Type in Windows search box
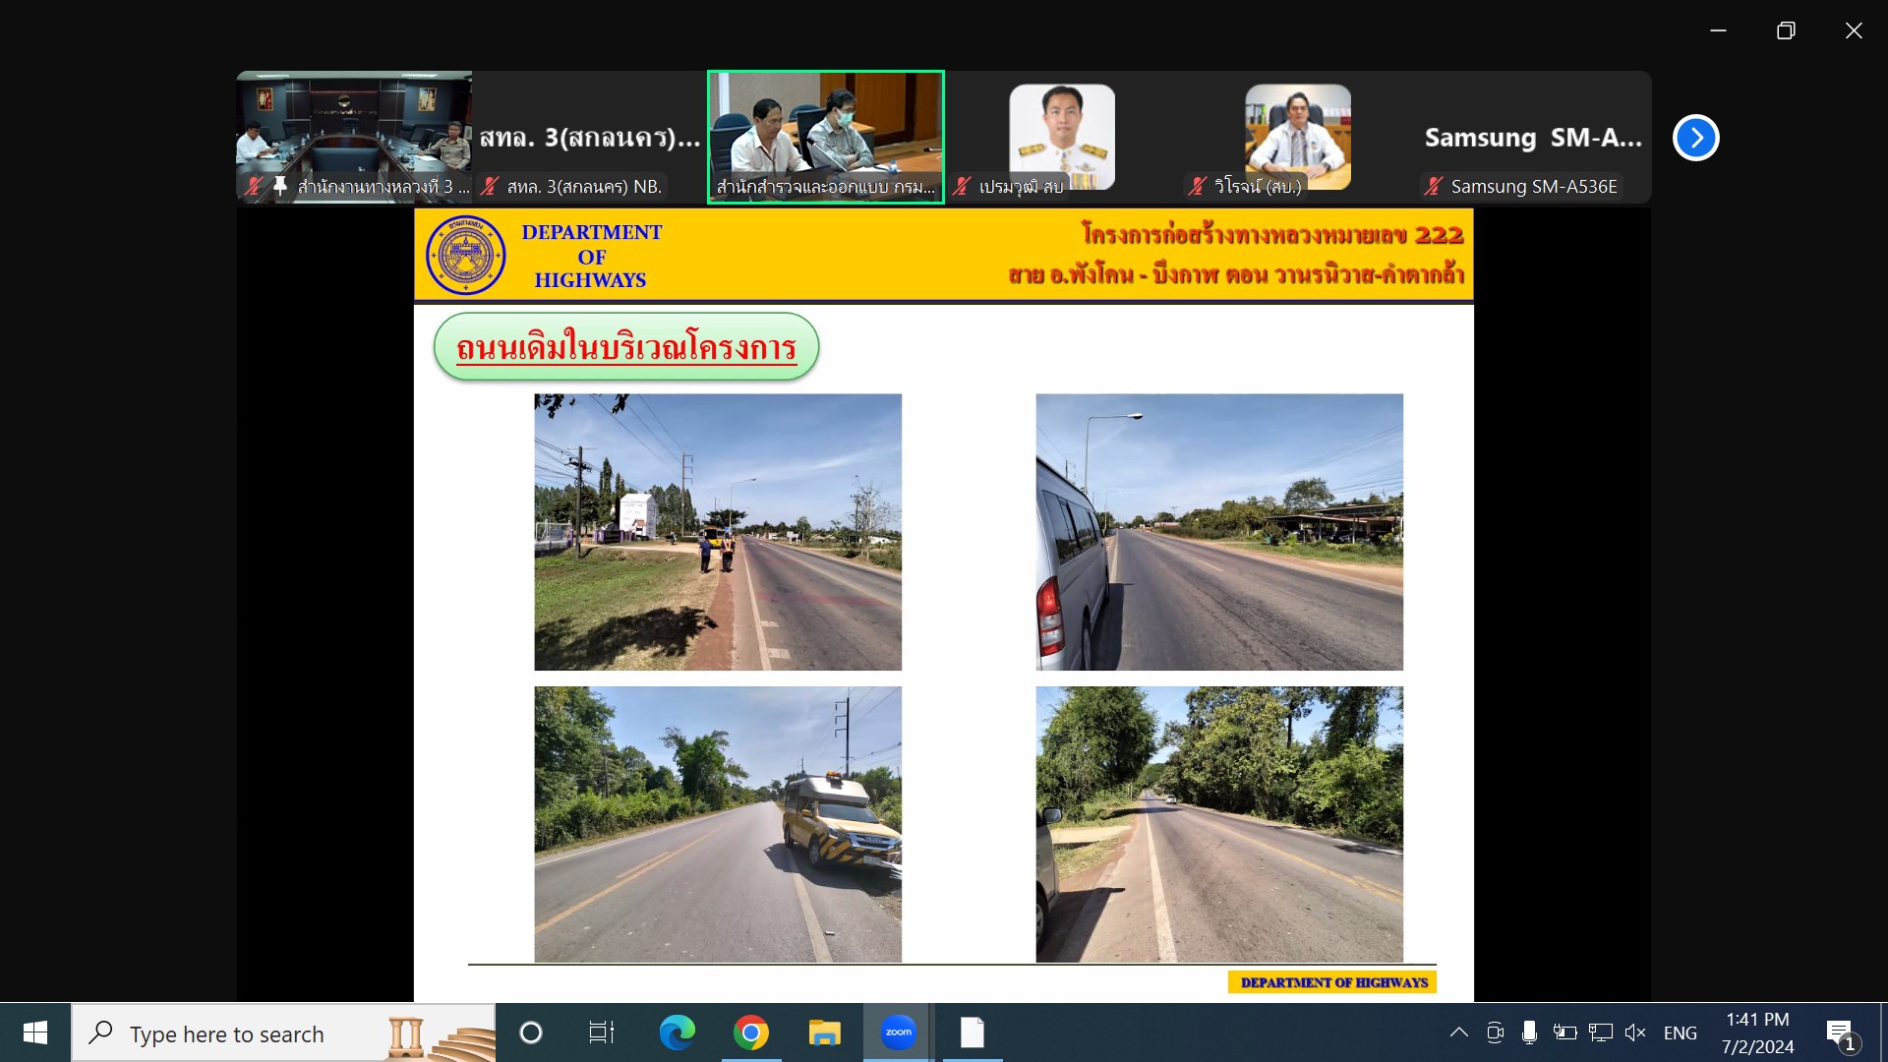The width and height of the screenshot is (1888, 1062). 226,1034
